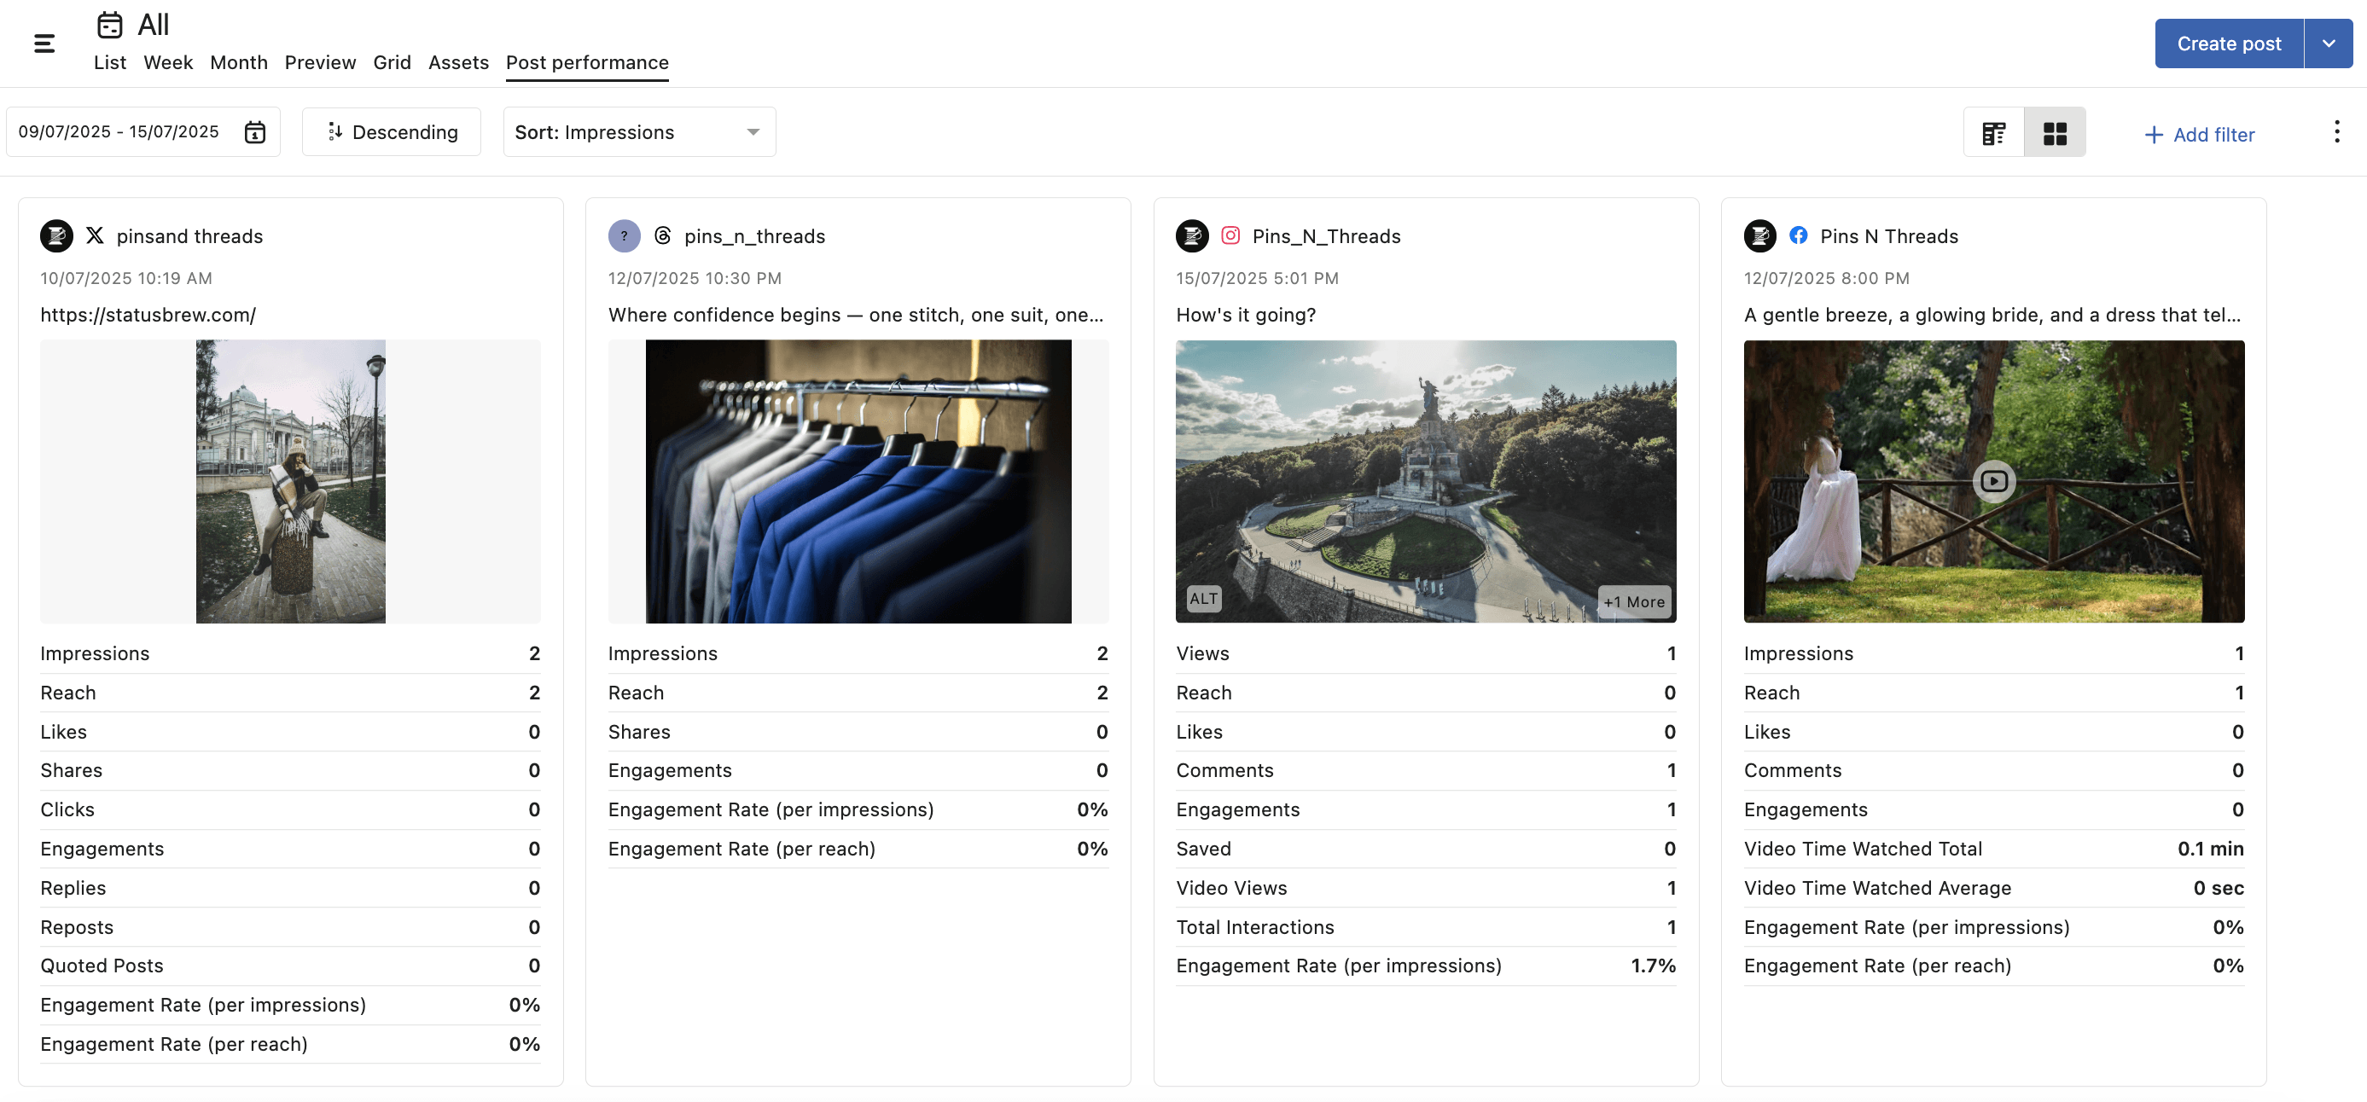
Task: Click the Add filter link
Action: tap(2199, 135)
